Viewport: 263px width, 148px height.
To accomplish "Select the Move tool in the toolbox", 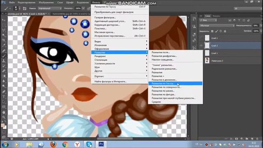I will click(4, 20).
